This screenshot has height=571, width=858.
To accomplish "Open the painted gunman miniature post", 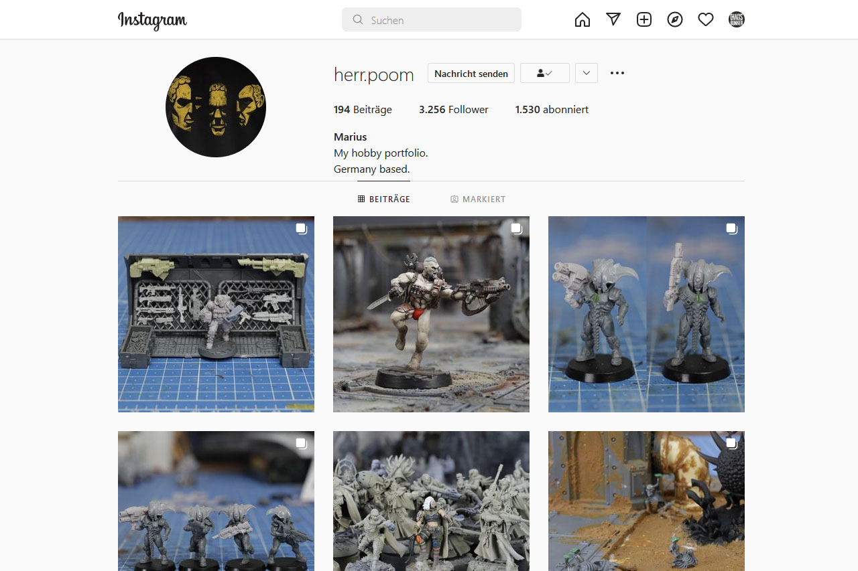I will coord(431,314).
